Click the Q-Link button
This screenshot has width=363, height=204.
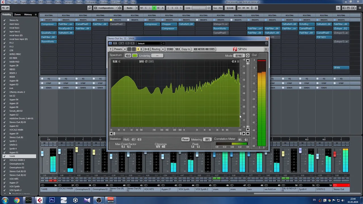click(x=230, y=8)
